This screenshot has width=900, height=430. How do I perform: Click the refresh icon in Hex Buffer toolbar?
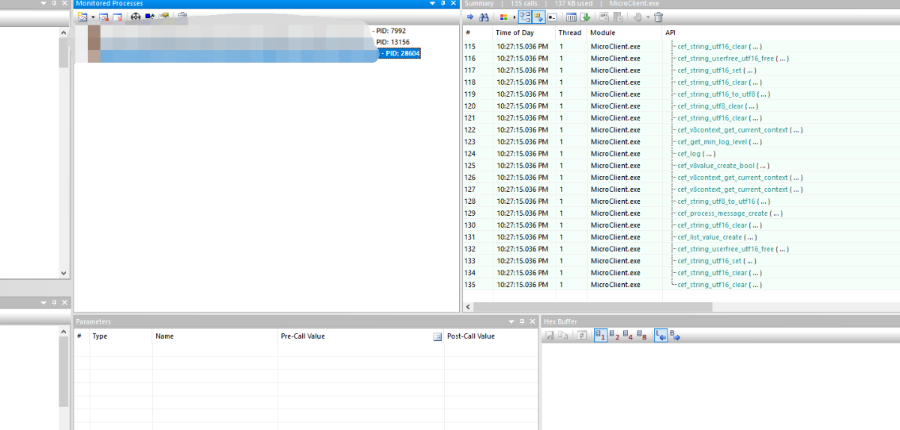click(x=582, y=336)
